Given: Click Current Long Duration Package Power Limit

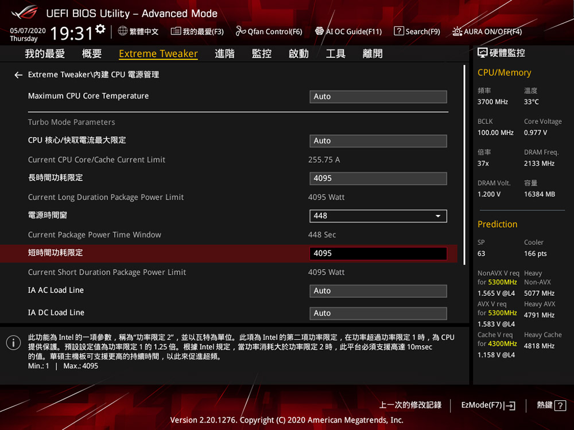Looking at the screenshot, I should (x=106, y=197).
